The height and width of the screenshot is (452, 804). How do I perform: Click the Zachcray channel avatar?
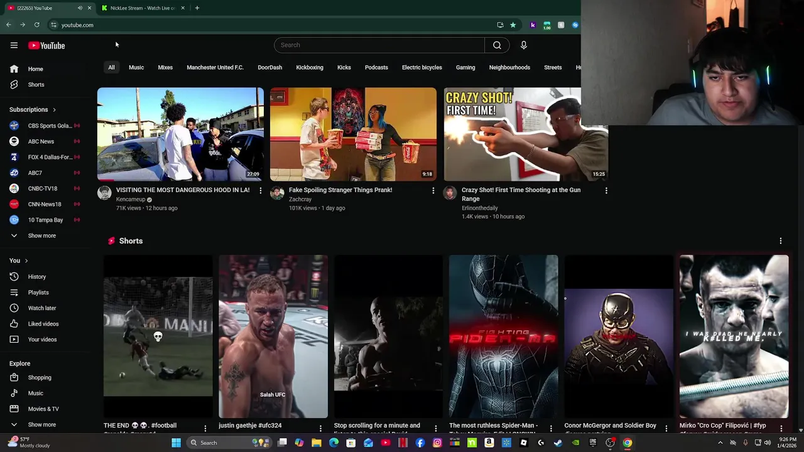click(277, 193)
